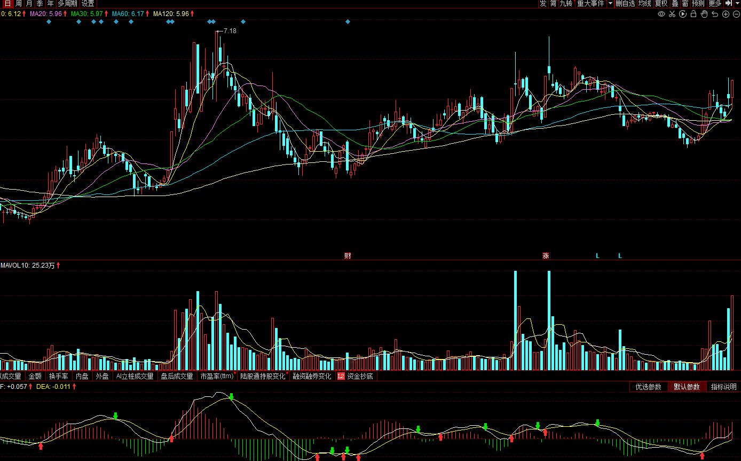Zoom in with the plus circle icon
This screenshot has width=741, height=461.
point(726,14)
